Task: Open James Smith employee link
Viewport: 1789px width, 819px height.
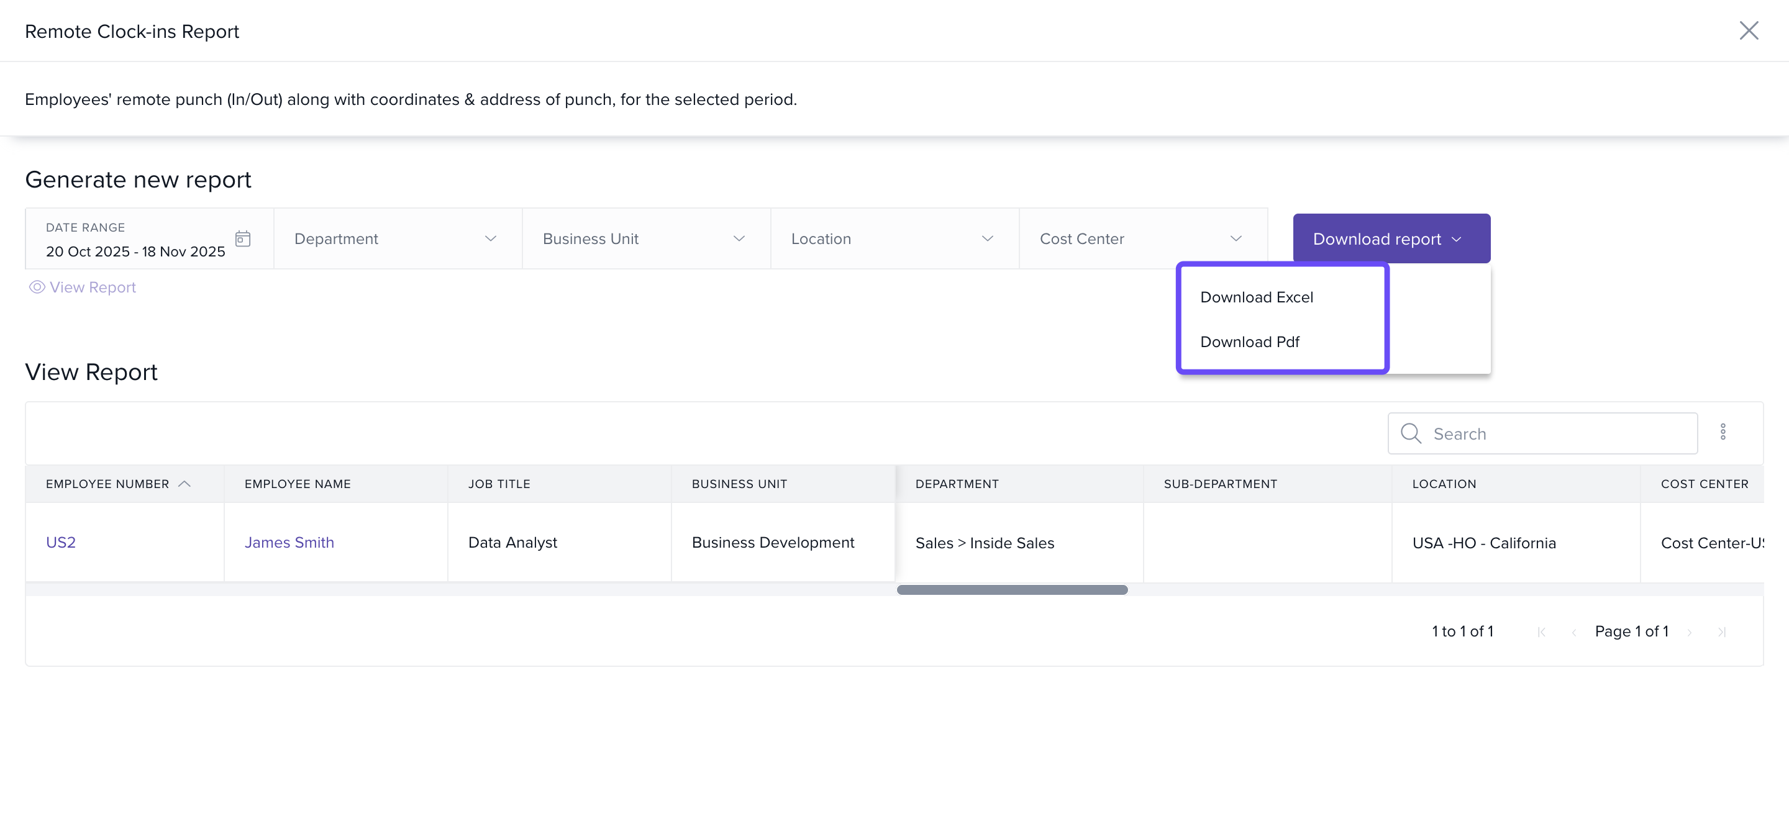Action: pyautogui.click(x=289, y=542)
